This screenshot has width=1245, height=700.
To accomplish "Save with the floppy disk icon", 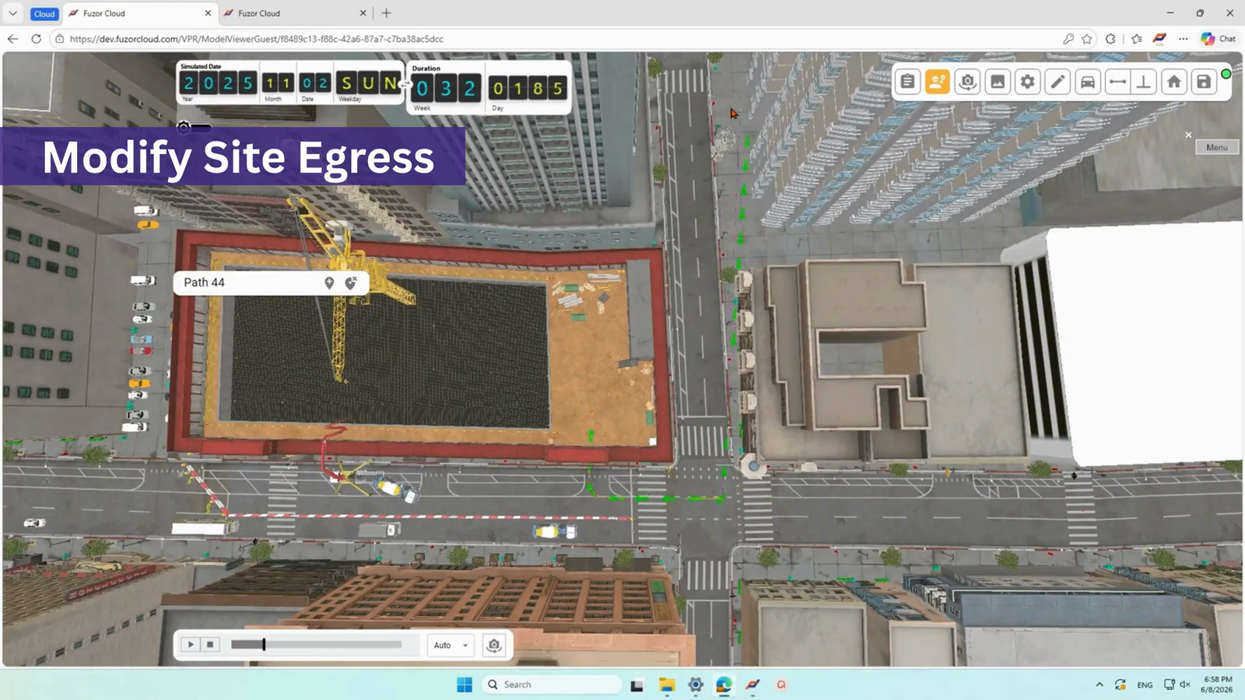I will (1203, 82).
